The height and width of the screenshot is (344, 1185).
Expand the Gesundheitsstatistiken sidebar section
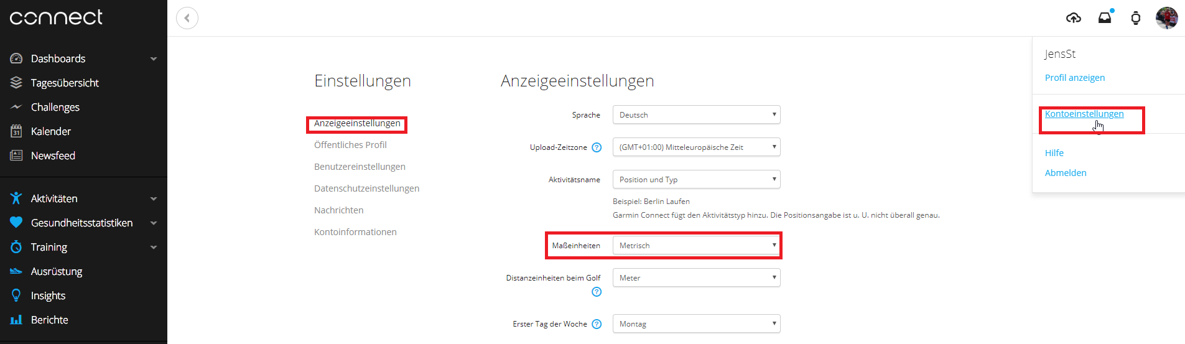pyautogui.click(x=153, y=223)
